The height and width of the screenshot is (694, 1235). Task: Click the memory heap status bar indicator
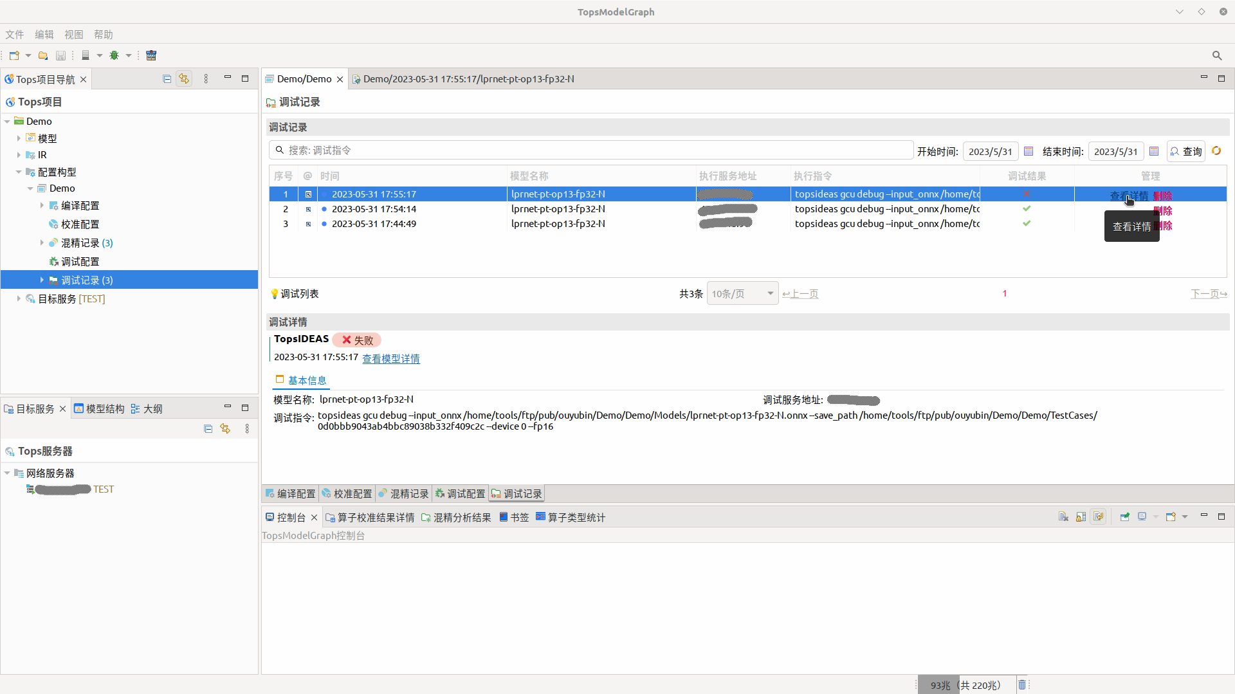coord(965,685)
